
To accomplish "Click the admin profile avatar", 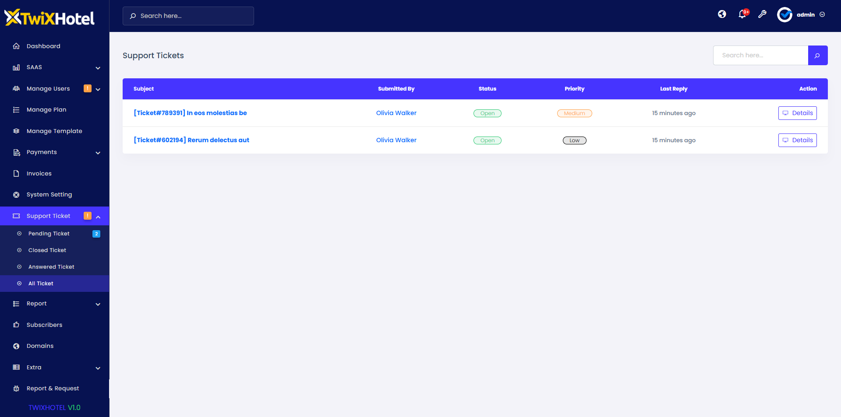I will (x=785, y=14).
